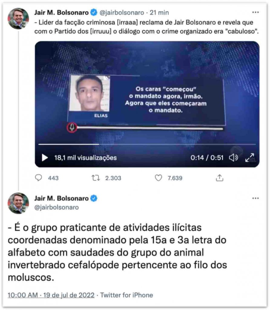Play the embedded tweet video
The height and width of the screenshot is (310, 270).
click(x=45, y=157)
